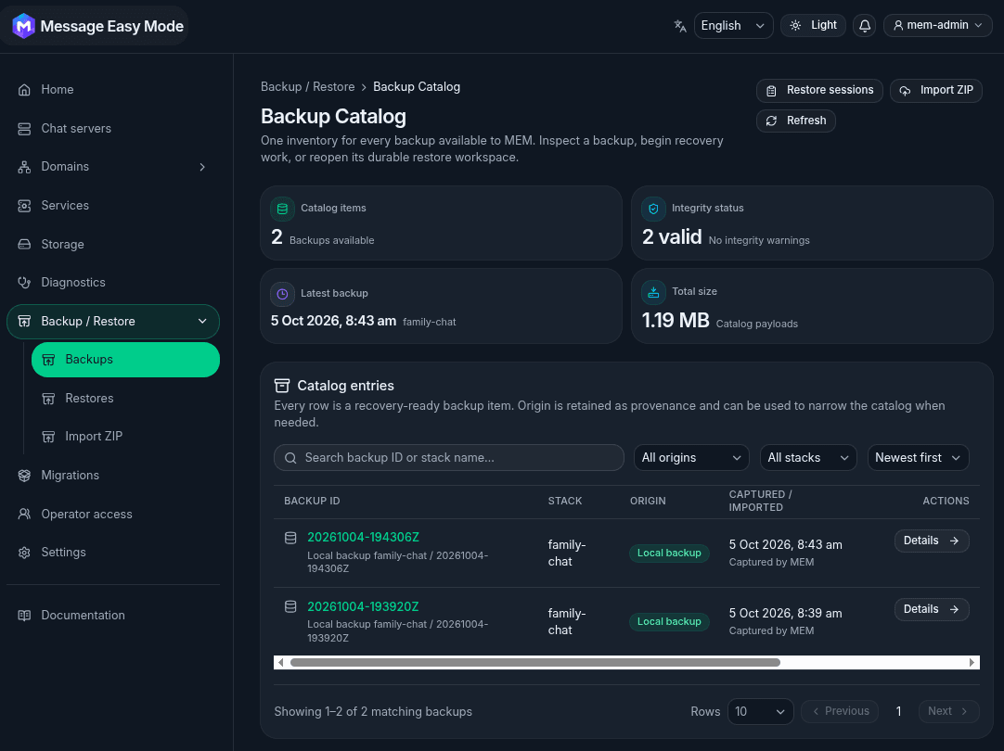Click the Chat servers sidebar icon
The height and width of the screenshot is (751, 1004).
click(24, 129)
